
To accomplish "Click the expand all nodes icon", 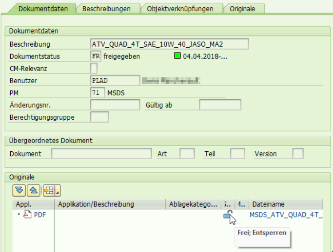I will pos(19,190).
